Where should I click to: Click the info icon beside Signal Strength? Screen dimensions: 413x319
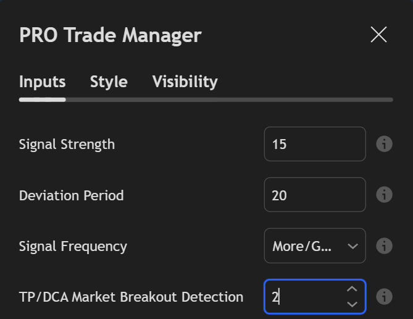click(384, 144)
